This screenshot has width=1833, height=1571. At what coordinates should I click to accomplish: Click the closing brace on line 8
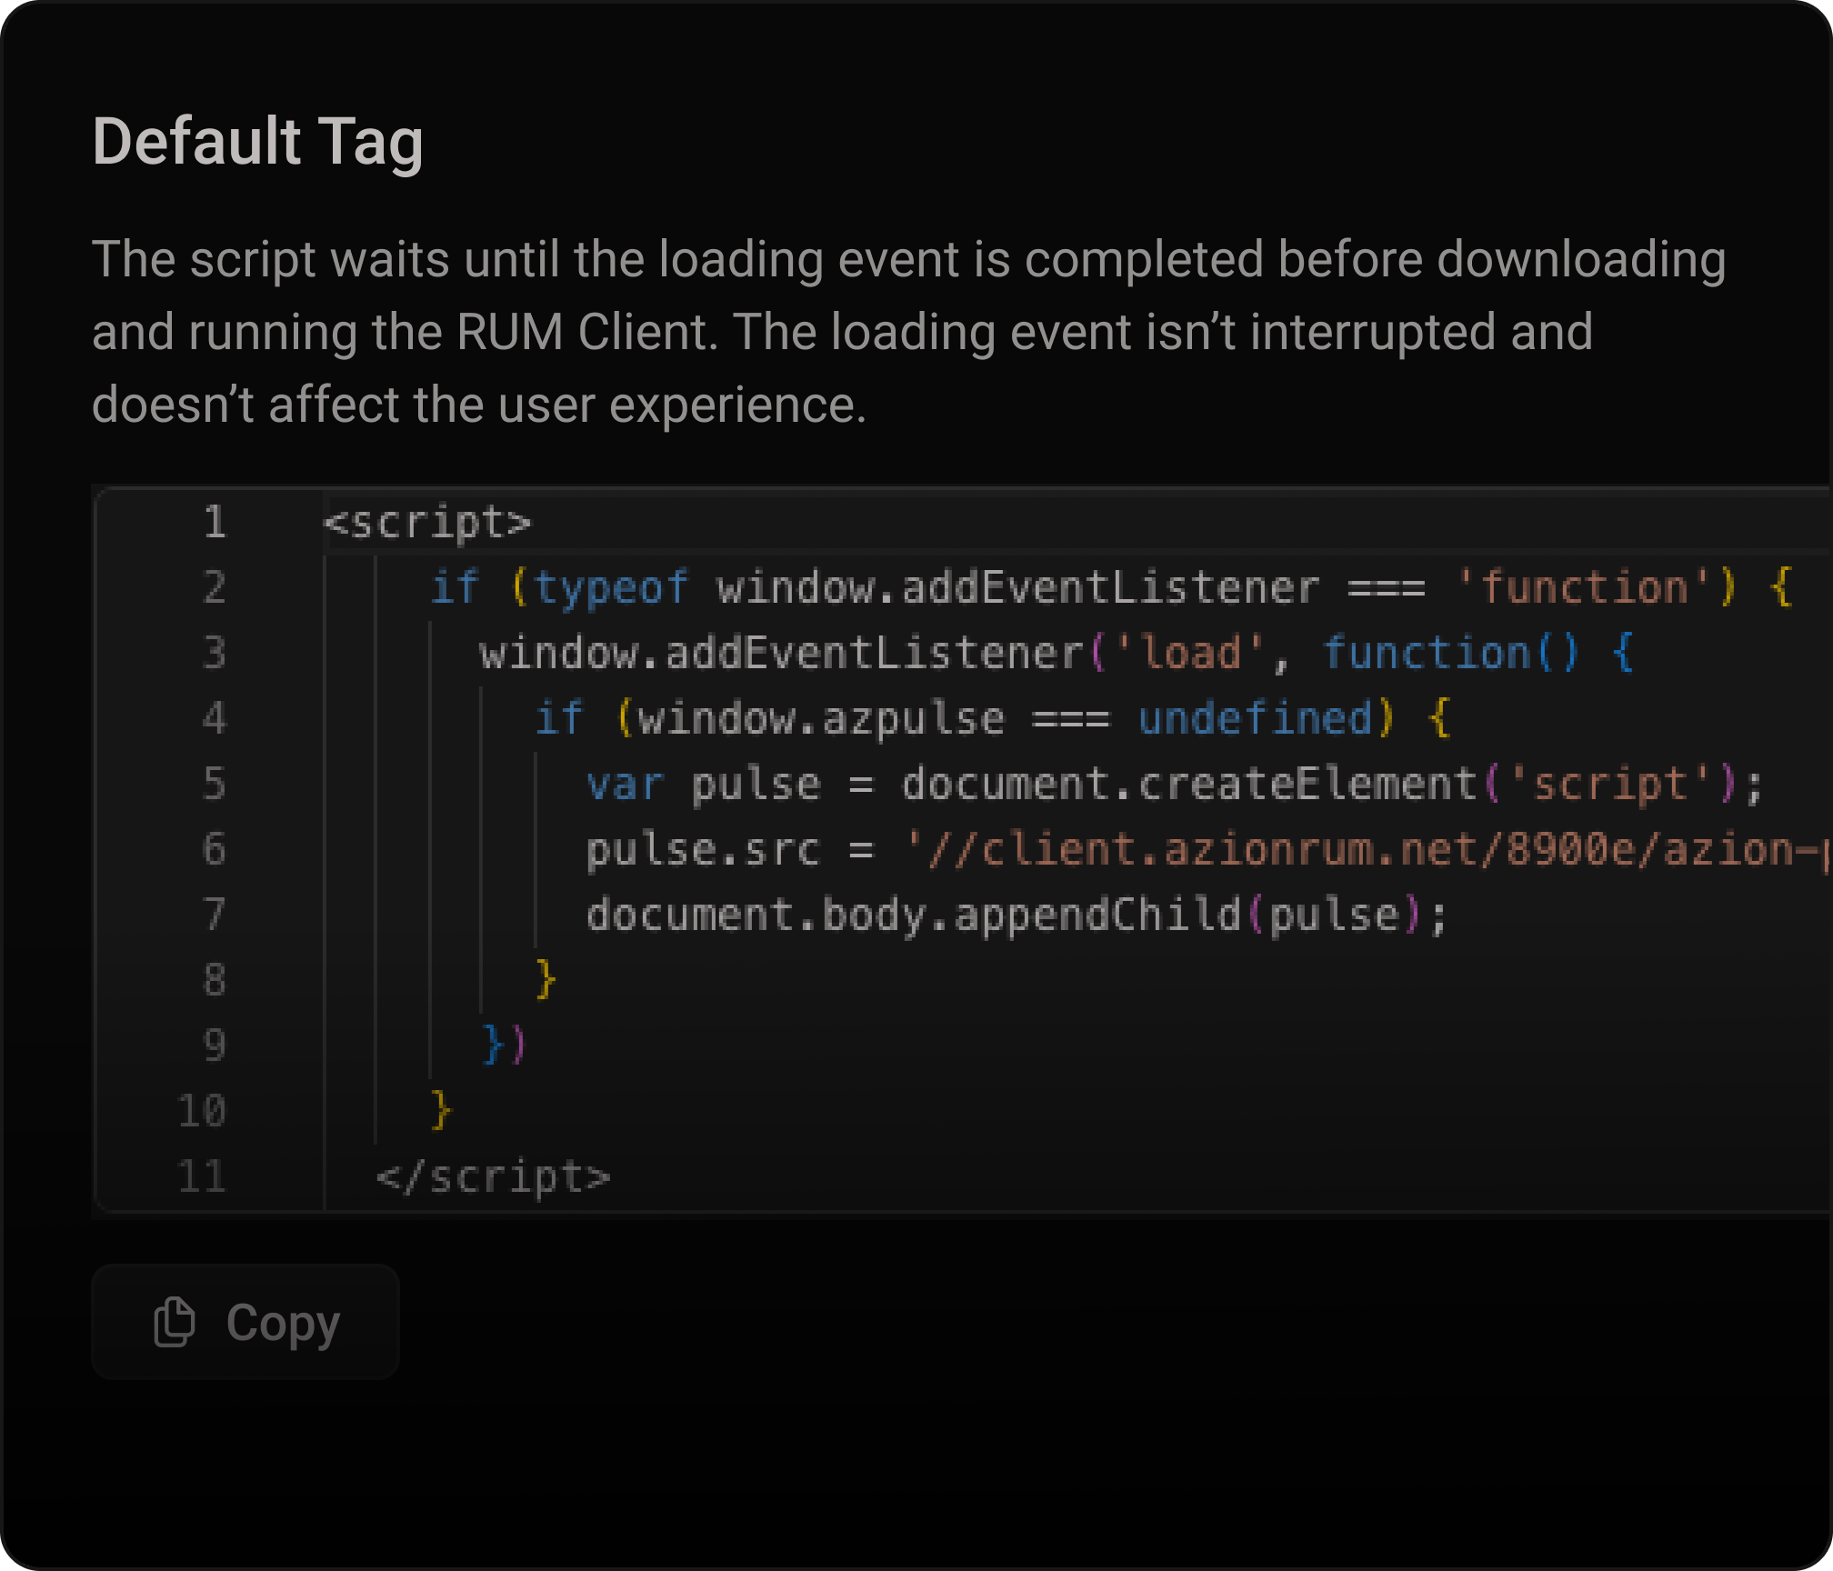click(544, 979)
